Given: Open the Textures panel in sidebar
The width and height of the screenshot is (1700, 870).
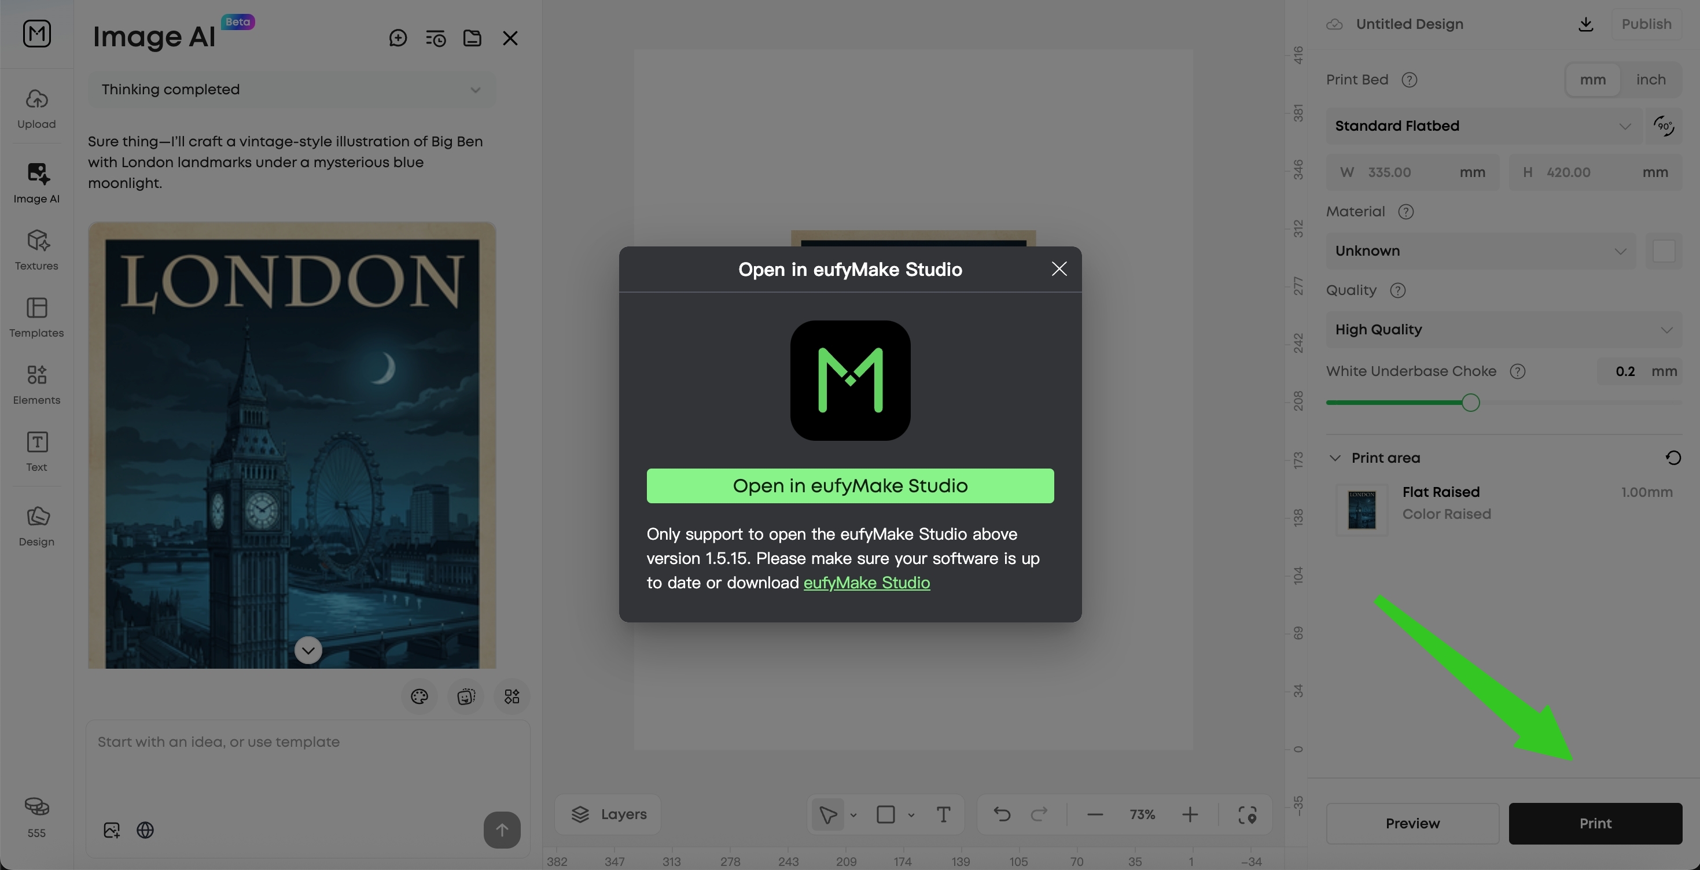Looking at the screenshot, I should coord(36,250).
